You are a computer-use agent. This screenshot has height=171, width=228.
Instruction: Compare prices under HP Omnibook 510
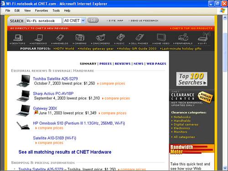[x=49, y=128]
